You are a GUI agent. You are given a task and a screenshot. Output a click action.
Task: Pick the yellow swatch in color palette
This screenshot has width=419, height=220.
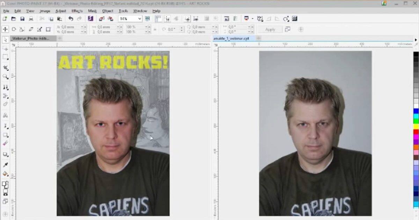416,126
